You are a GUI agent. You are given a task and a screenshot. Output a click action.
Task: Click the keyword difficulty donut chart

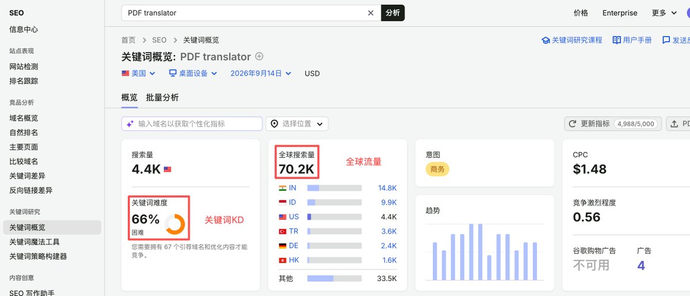(175, 224)
